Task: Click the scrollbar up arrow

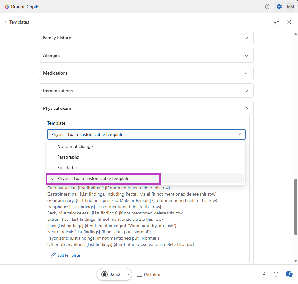Action: pyautogui.click(x=295, y=34)
